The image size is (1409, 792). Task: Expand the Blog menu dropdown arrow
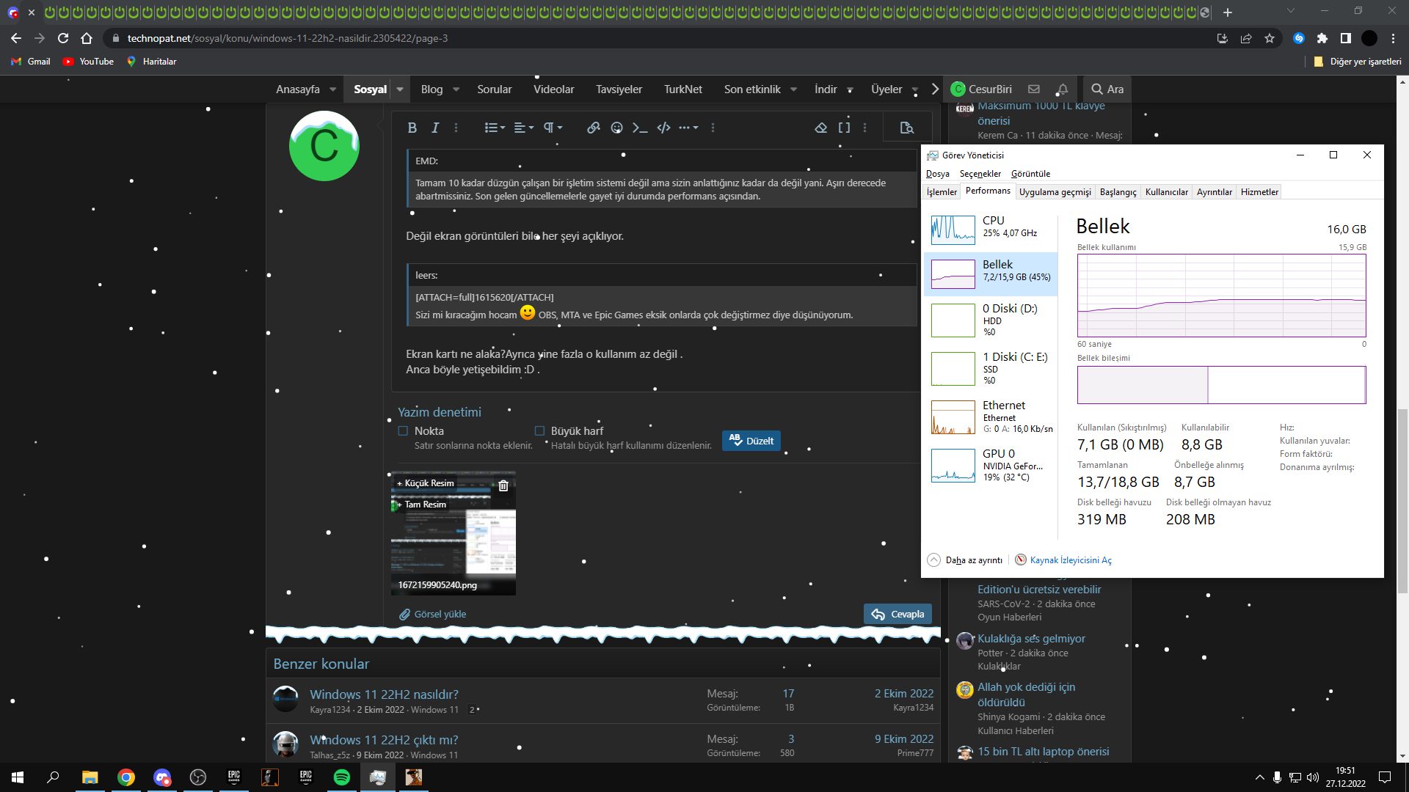click(x=456, y=89)
